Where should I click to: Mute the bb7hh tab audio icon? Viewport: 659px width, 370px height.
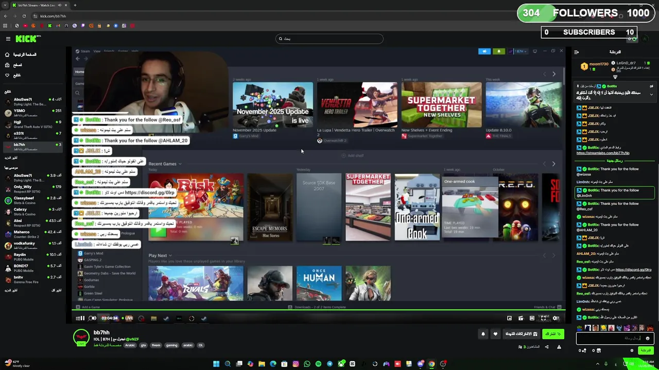60,5
